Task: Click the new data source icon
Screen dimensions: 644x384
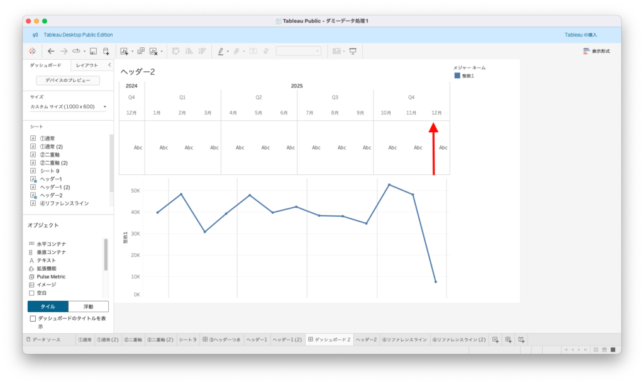Action: click(x=106, y=51)
